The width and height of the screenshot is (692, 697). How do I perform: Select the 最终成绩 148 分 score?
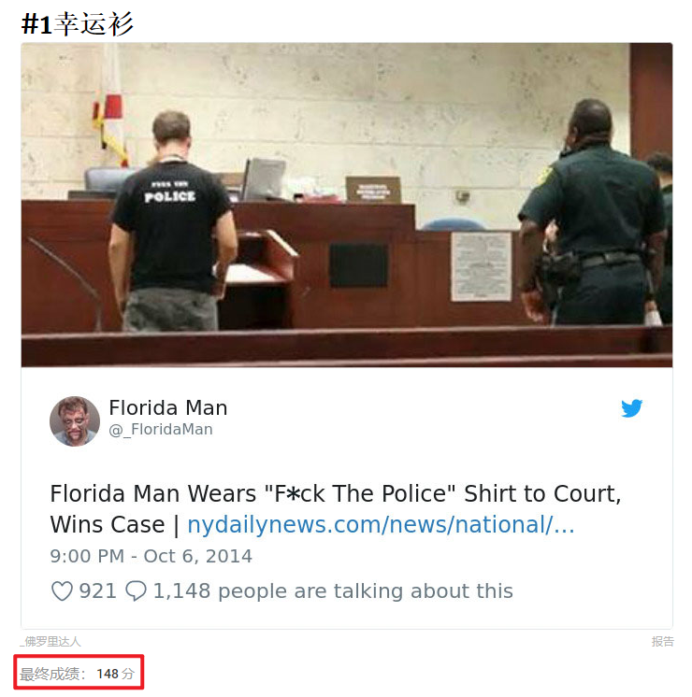pyautogui.click(x=80, y=673)
